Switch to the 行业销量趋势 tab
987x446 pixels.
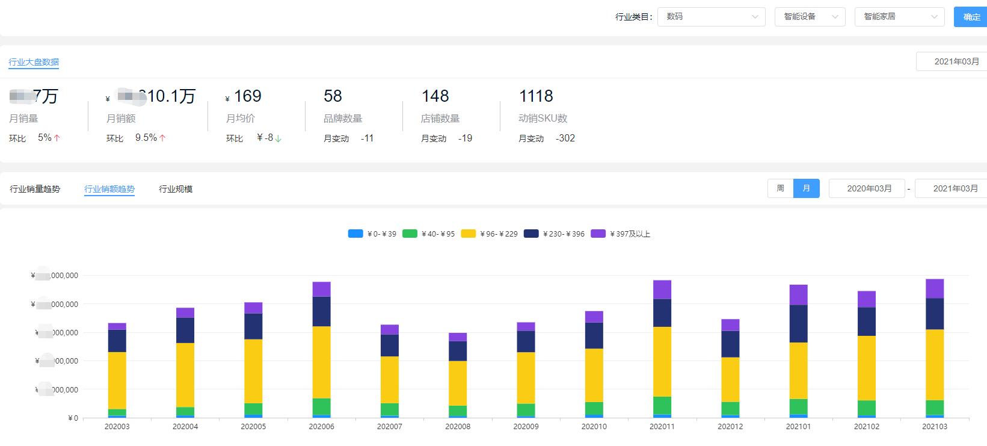coord(35,189)
